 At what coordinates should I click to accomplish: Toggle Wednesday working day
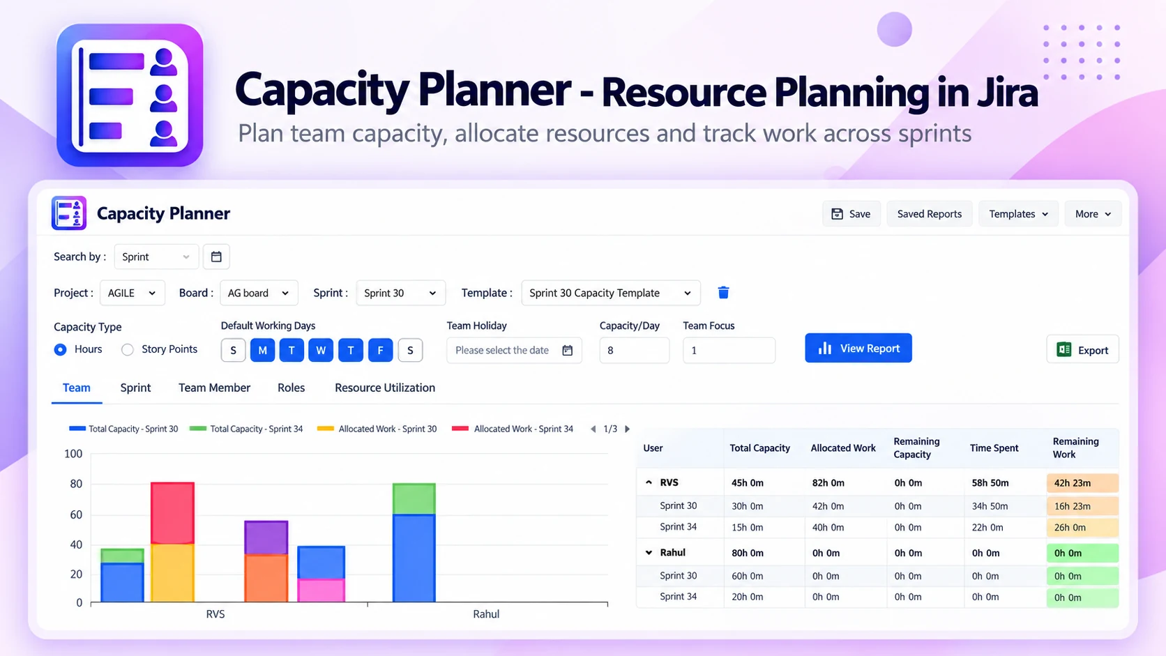321,350
